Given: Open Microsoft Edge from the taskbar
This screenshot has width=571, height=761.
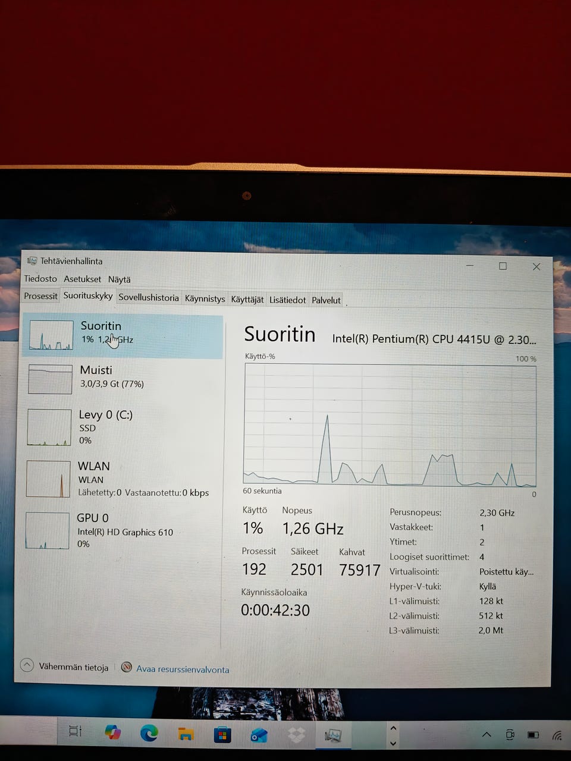Looking at the screenshot, I should (x=149, y=733).
